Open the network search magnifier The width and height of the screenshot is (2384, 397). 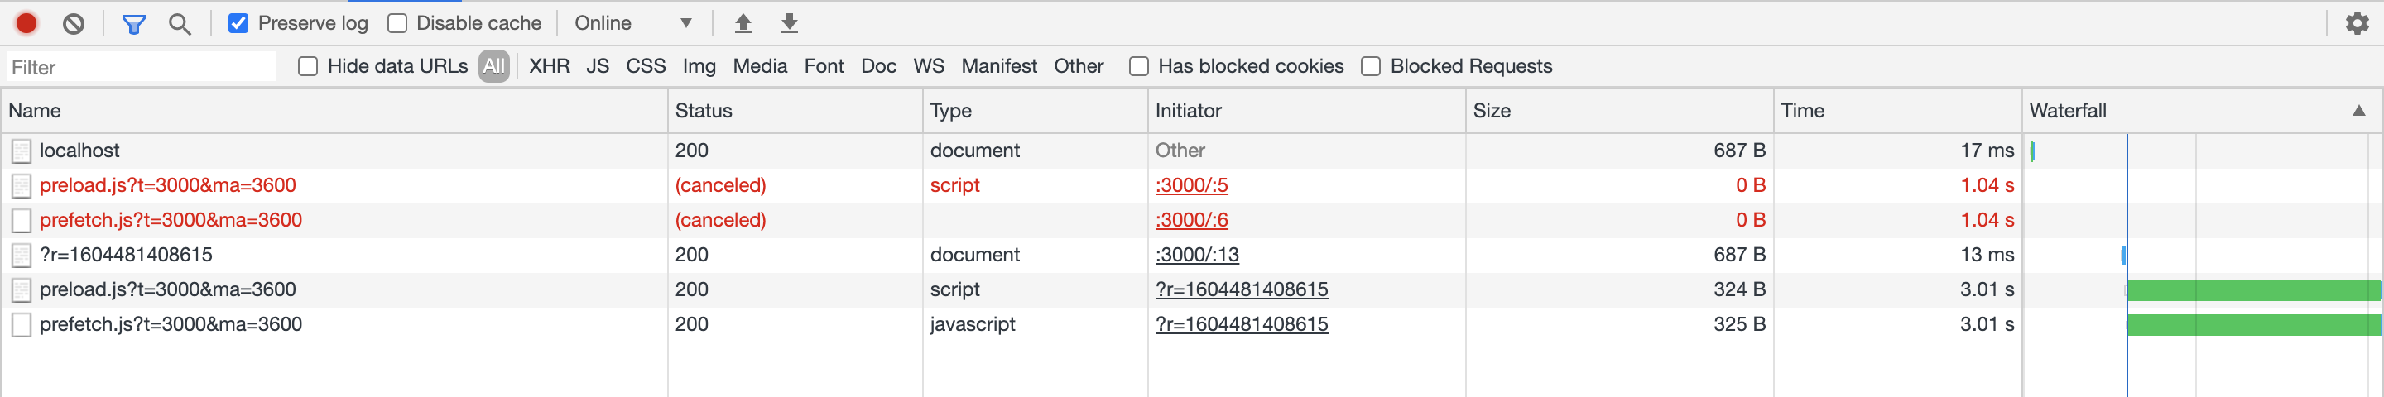pyautogui.click(x=180, y=24)
